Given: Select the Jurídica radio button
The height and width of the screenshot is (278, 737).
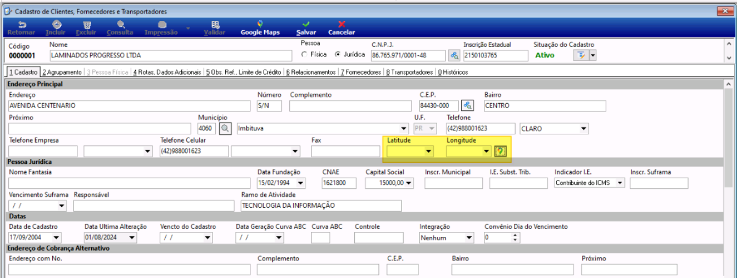Looking at the screenshot, I should click(338, 55).
